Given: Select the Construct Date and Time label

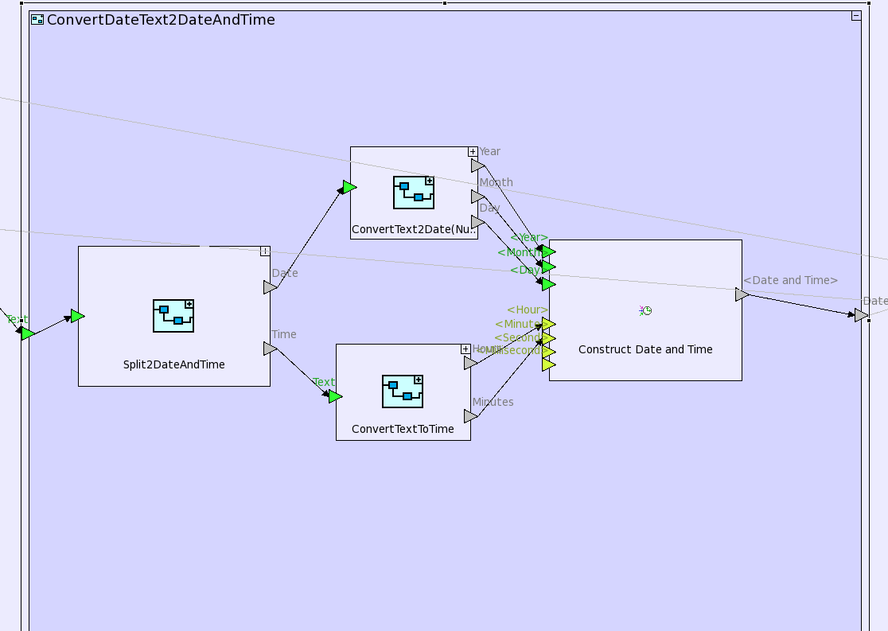Looking at the screenshot, I should [x=645, y=349].
